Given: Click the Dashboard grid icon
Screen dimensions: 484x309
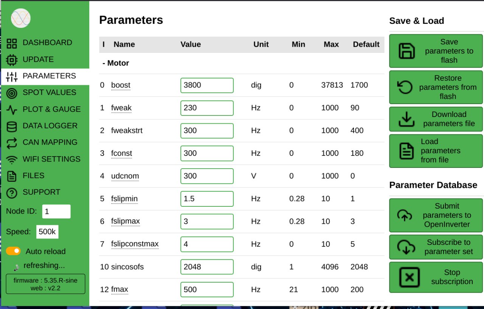Looking at the screenshot, I should pyautogui.click(x=12, y=43).
